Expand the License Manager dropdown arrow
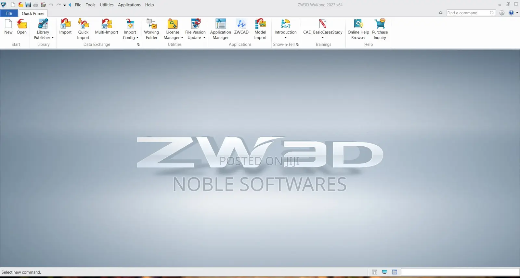Image resolution: width=520 pixels, height=278 pixels. 182,38
